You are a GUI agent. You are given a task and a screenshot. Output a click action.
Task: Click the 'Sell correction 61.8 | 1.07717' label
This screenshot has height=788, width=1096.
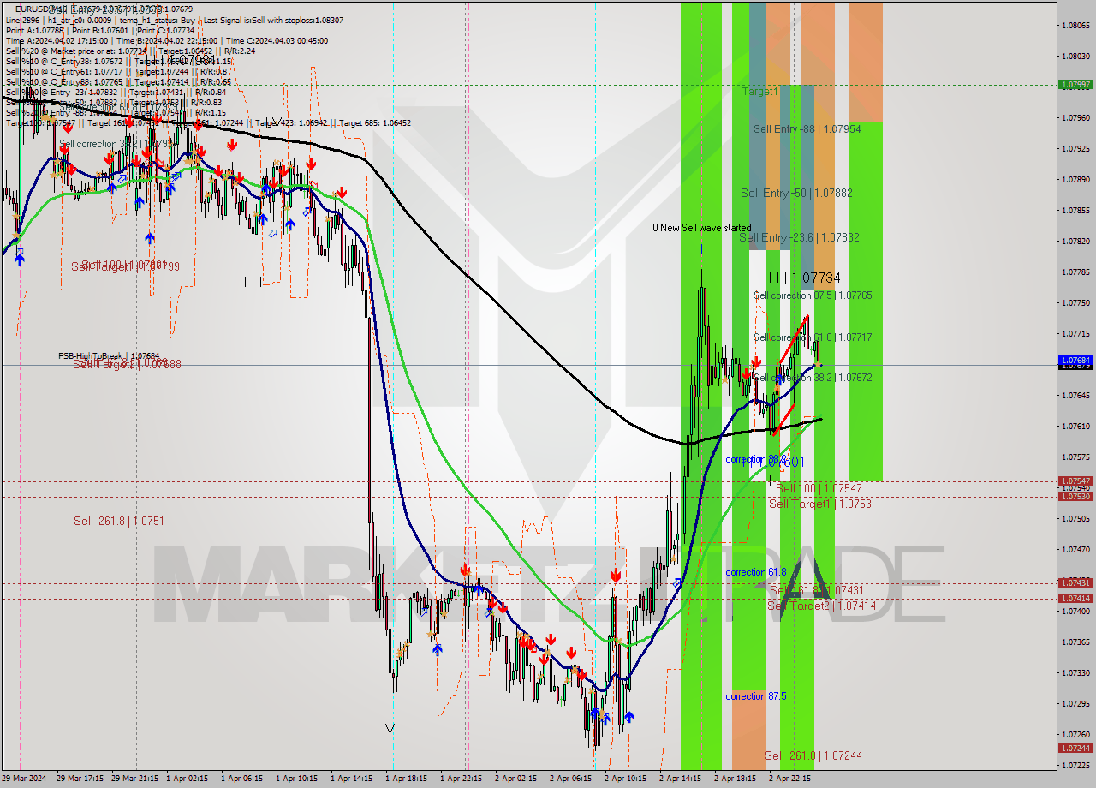tap(813, 337)
